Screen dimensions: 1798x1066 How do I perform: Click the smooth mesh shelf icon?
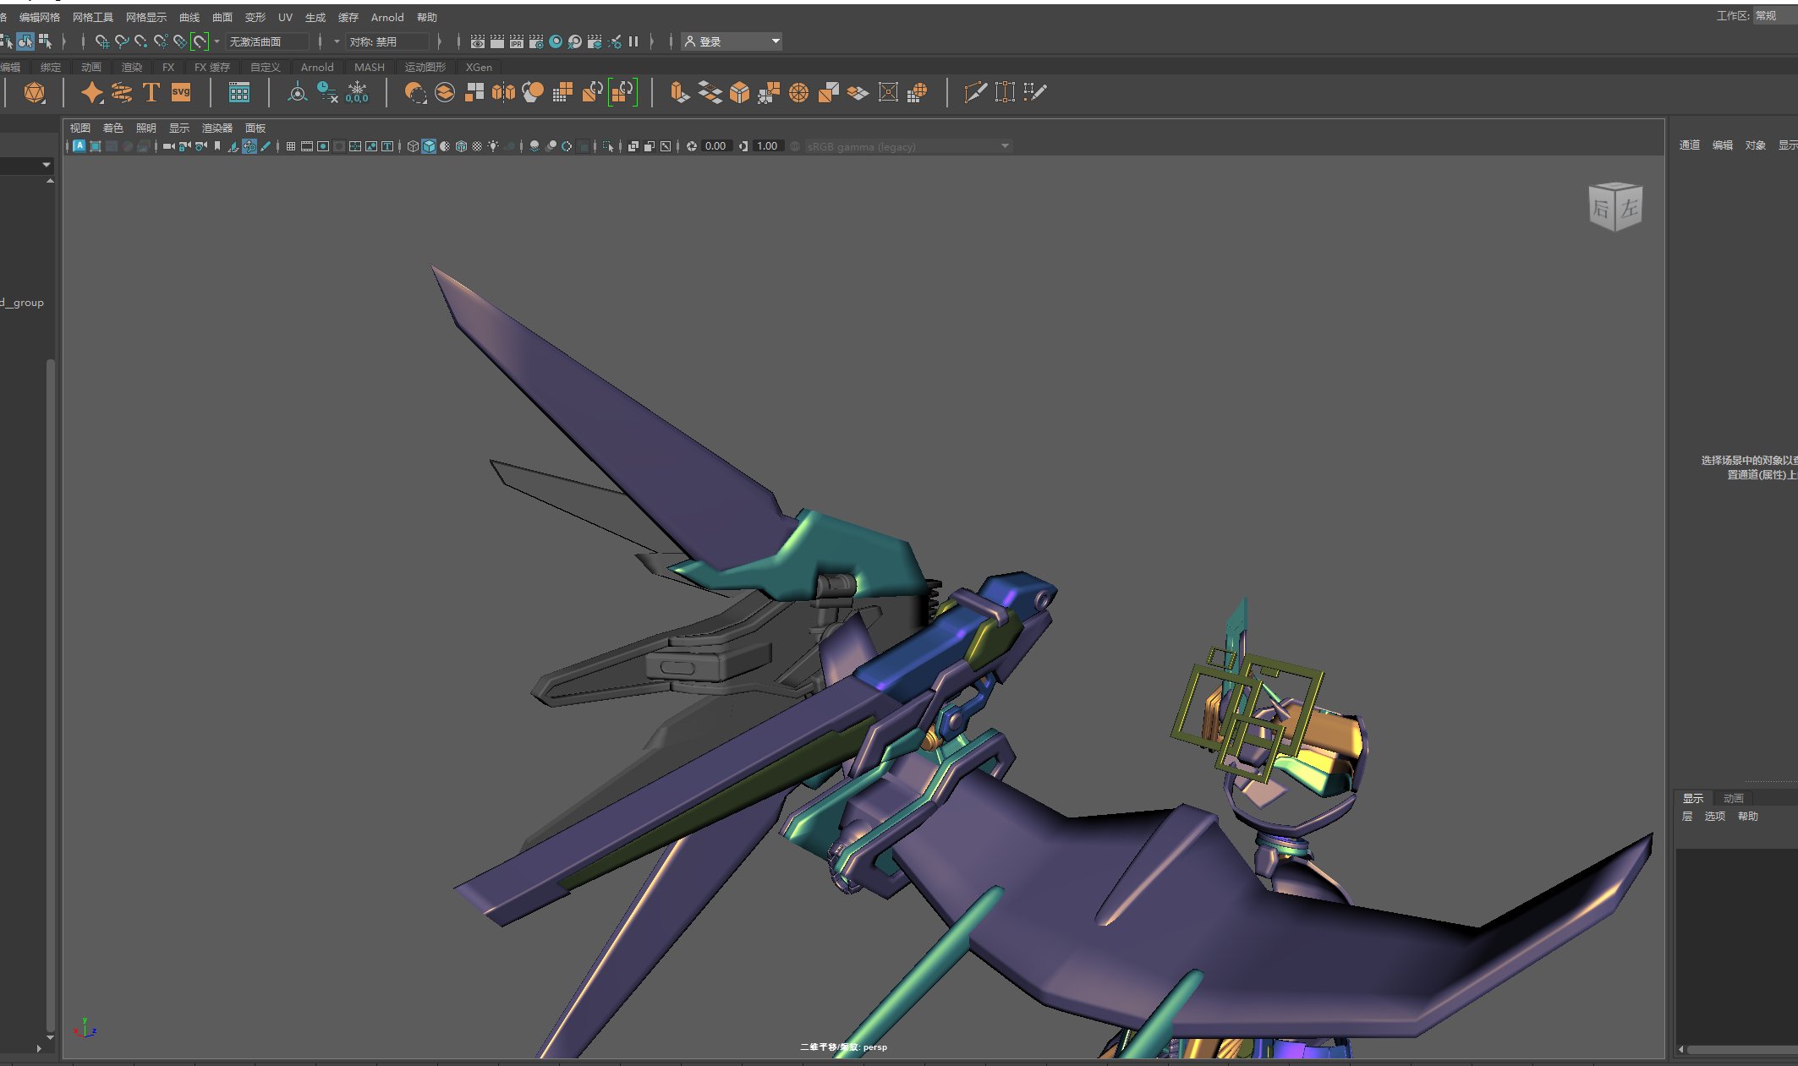[x=533, y=93]
